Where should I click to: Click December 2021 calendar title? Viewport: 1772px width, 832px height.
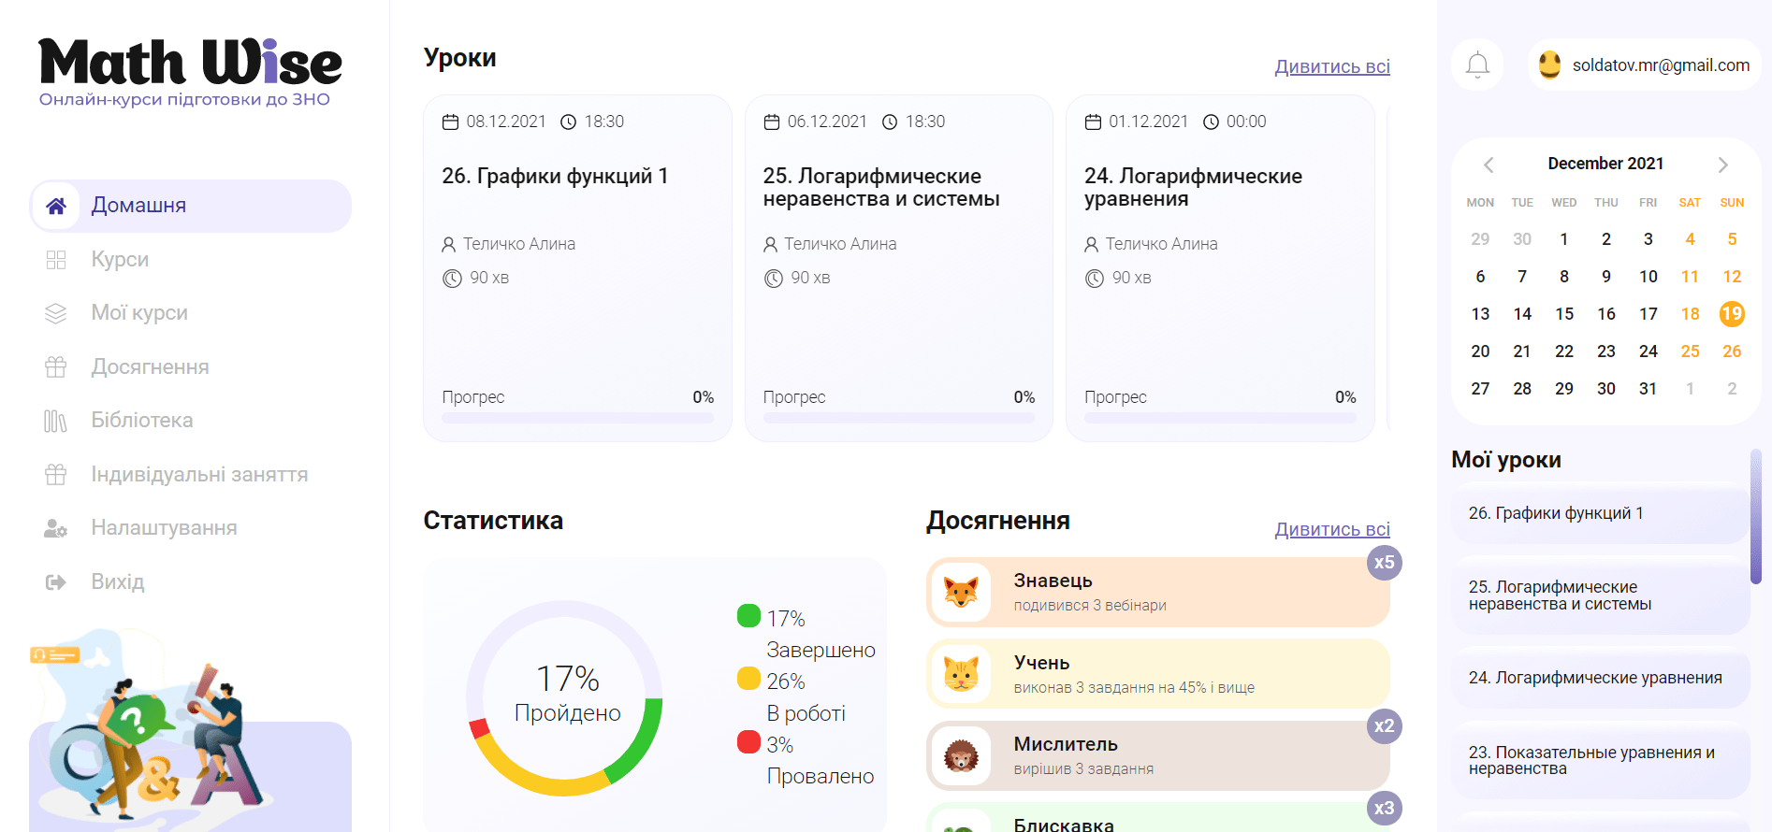(x=1605, y=164)
